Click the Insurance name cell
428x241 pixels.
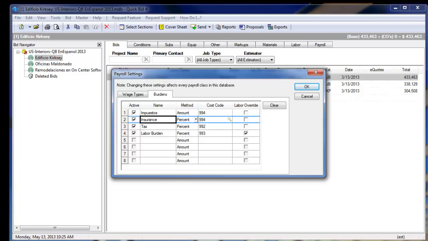[x=158, y=119]
